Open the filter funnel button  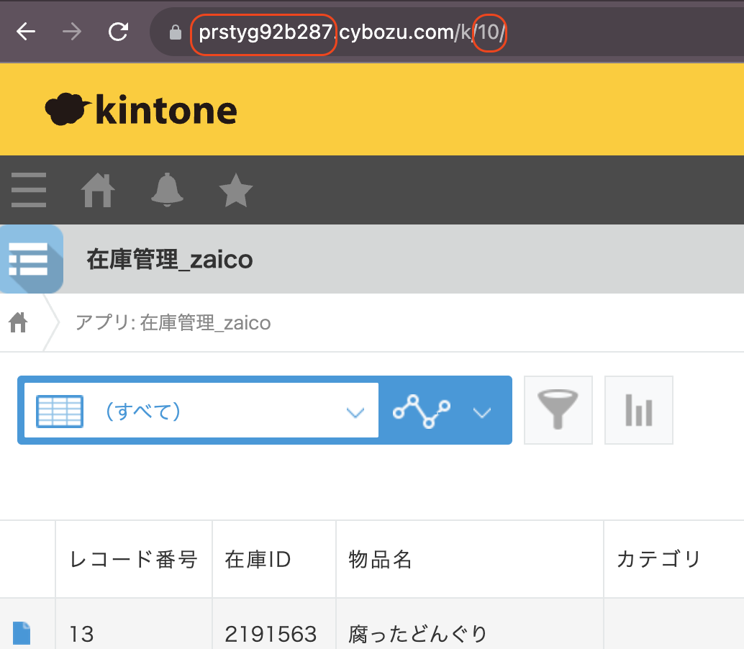[558, 410]
